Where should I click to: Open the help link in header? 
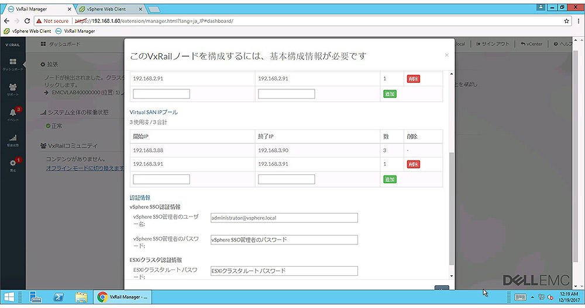[x=563, y=44]
